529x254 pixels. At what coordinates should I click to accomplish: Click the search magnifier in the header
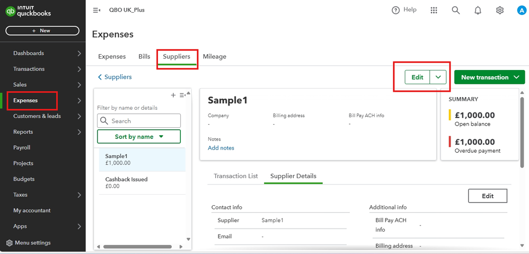456,10
